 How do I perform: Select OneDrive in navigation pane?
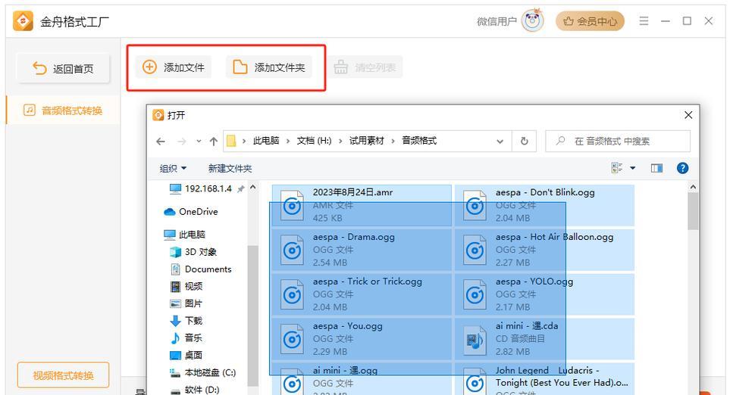coord(191,212)
